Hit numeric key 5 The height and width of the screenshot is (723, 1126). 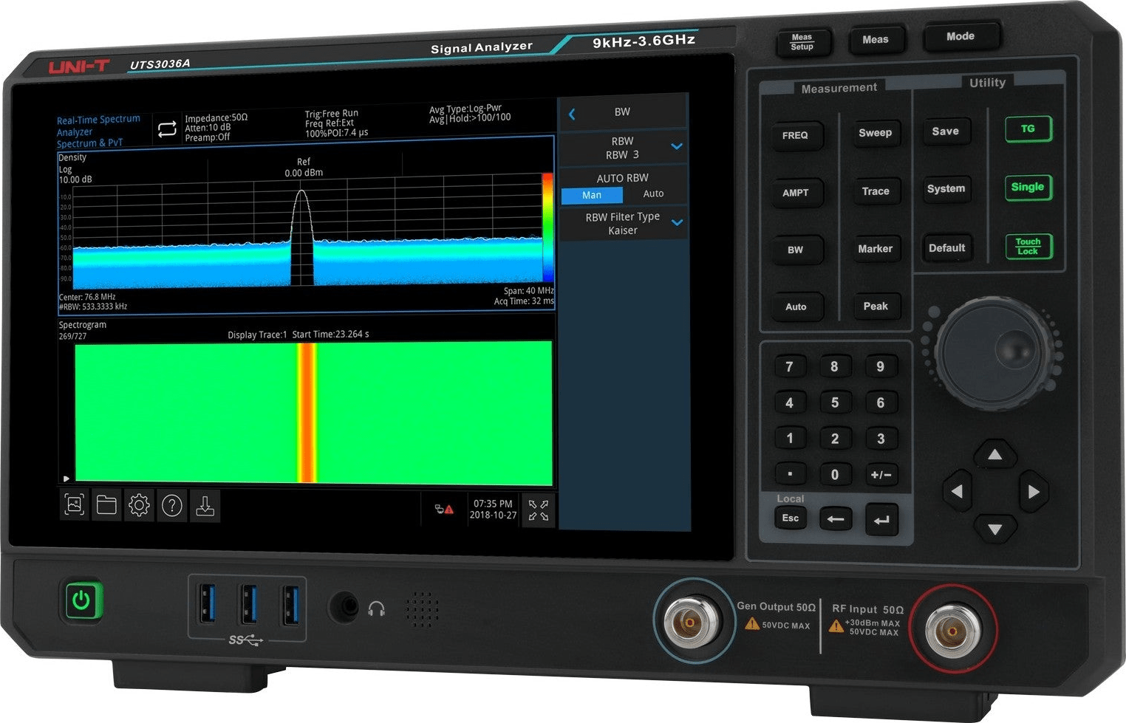[835, 403]
